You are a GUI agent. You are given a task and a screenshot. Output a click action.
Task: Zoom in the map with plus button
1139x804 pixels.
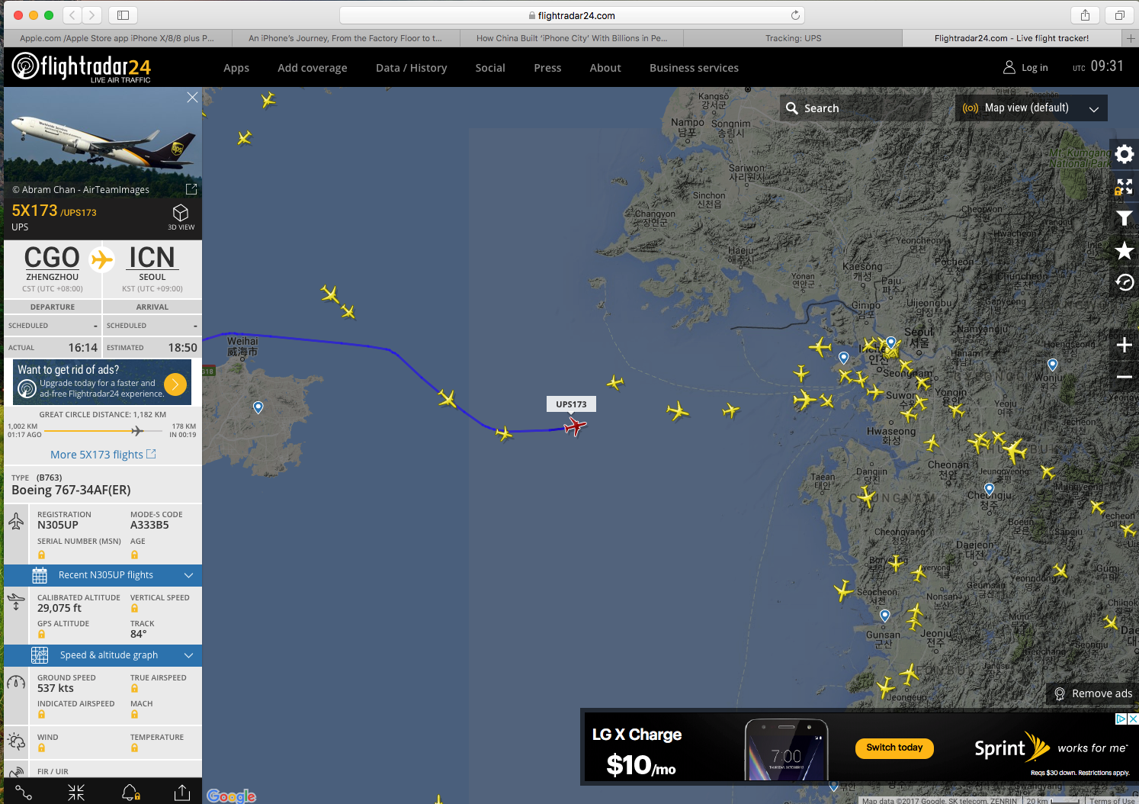[x=1124, y=345]
